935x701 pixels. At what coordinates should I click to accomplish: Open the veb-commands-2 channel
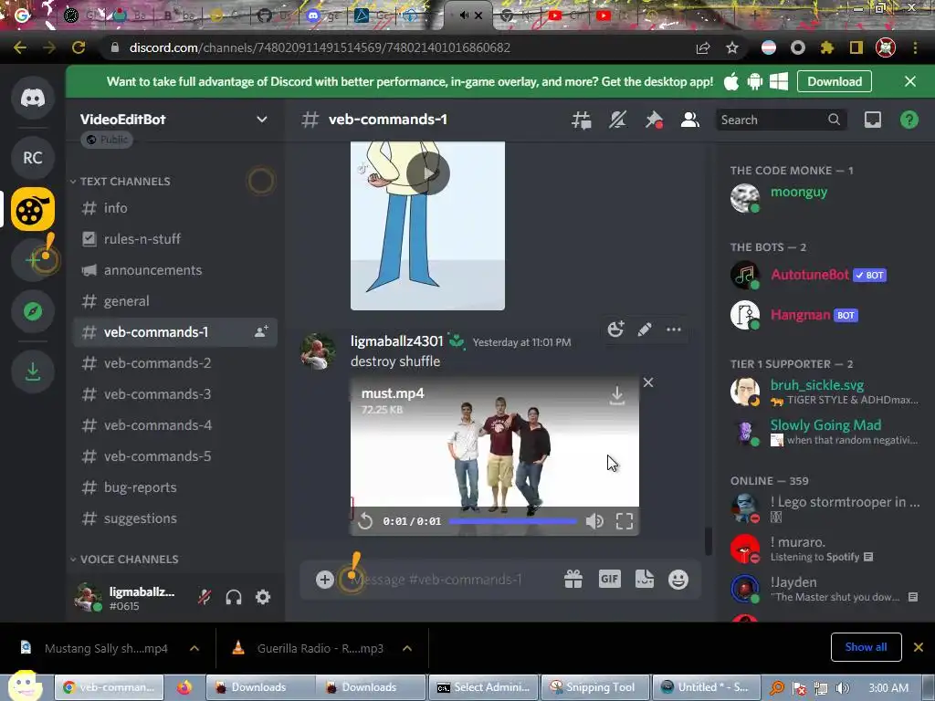point(174,363)
